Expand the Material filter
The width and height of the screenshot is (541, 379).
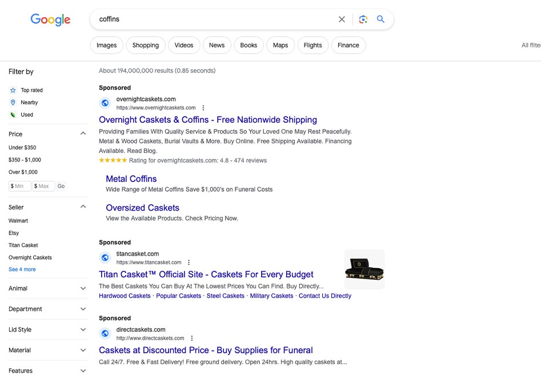[83, 350]
